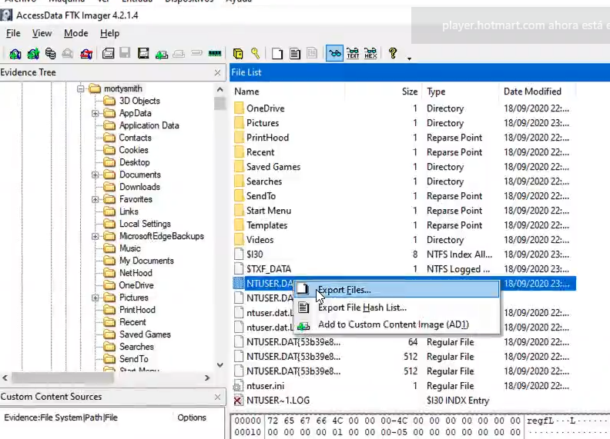This screenshot has width=610, height=439.
Task: Click the Create Disk Image icon
Action: 108,53
